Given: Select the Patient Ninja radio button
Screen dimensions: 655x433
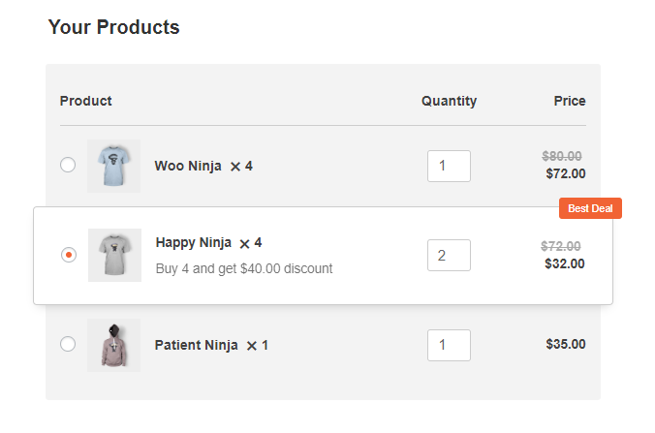Looking at the screenshot, I should click(68, 344).
